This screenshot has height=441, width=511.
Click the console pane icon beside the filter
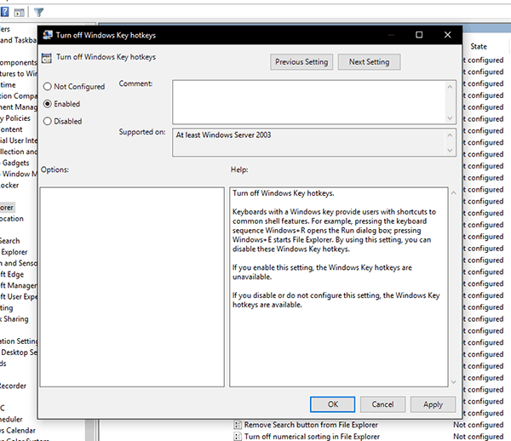coord(19,11)
